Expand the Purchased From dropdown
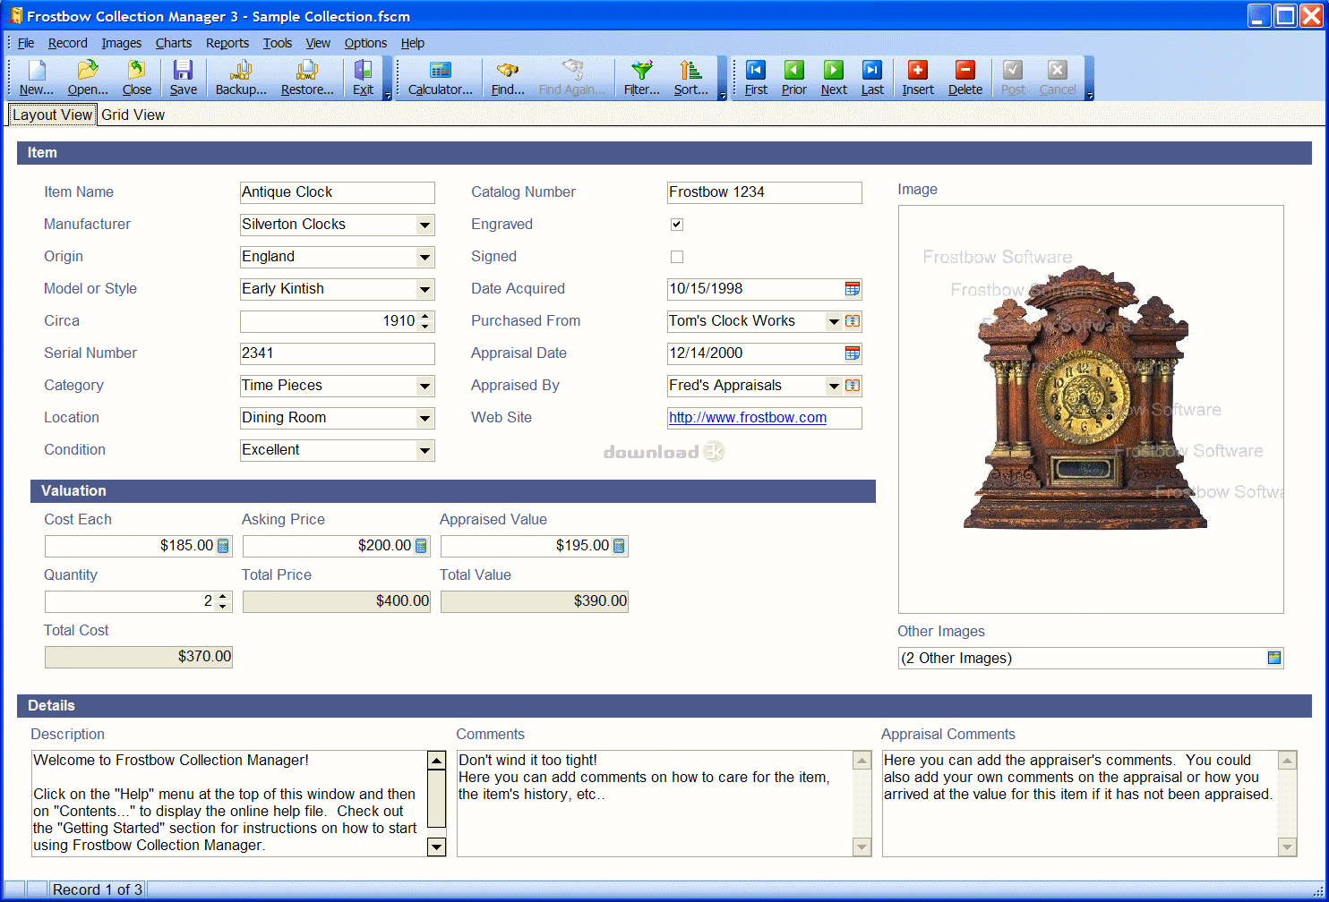The image size is (1329, 902). pyautogui.click(x=834, y=321)
